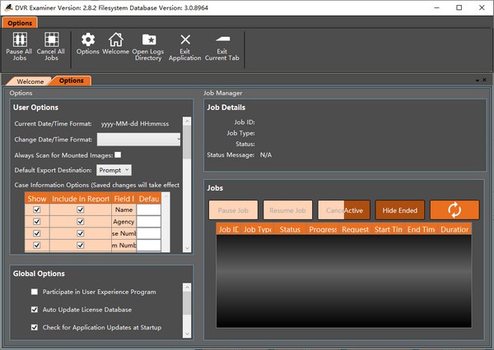Open Logs Directory folder icon
494x350 pixels.
pyautogui.click(x=148, y=39)
